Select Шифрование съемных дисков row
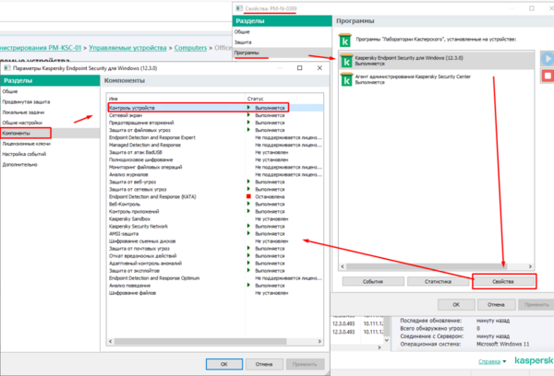The height and width of the screenshot is (376, 554). tap(215, 241)
